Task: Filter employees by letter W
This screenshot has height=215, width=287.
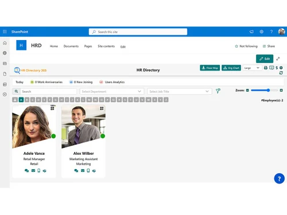Action: tap(149, 100)
